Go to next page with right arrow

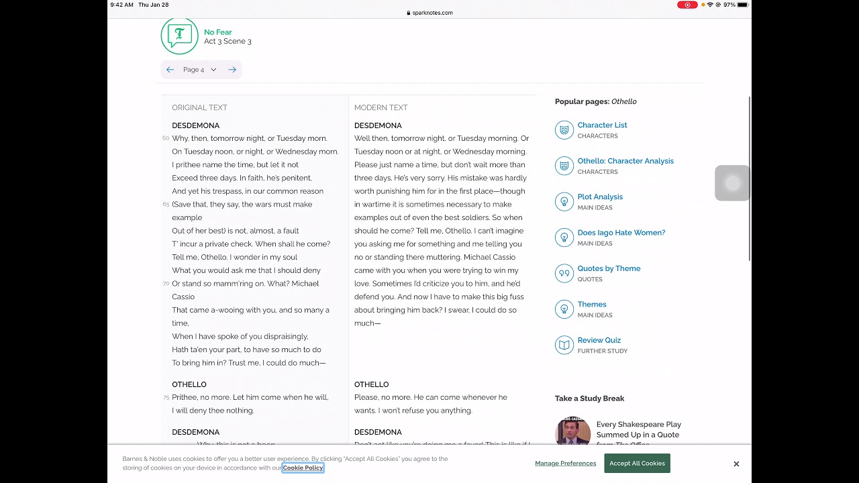(232, 70)
